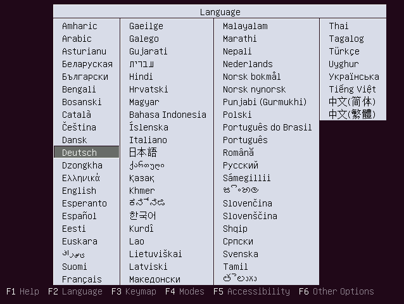Pick Bahasa Indonesia language
This screenshot has width=404, height=304.
(167, 115)
